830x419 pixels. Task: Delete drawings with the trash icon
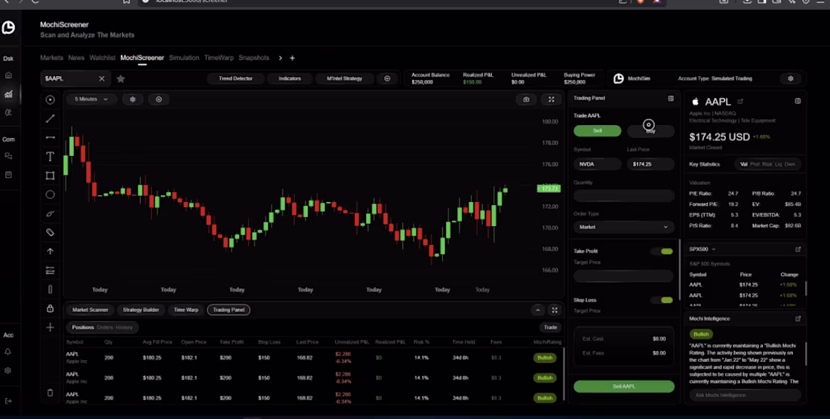[x=51, y=393]
